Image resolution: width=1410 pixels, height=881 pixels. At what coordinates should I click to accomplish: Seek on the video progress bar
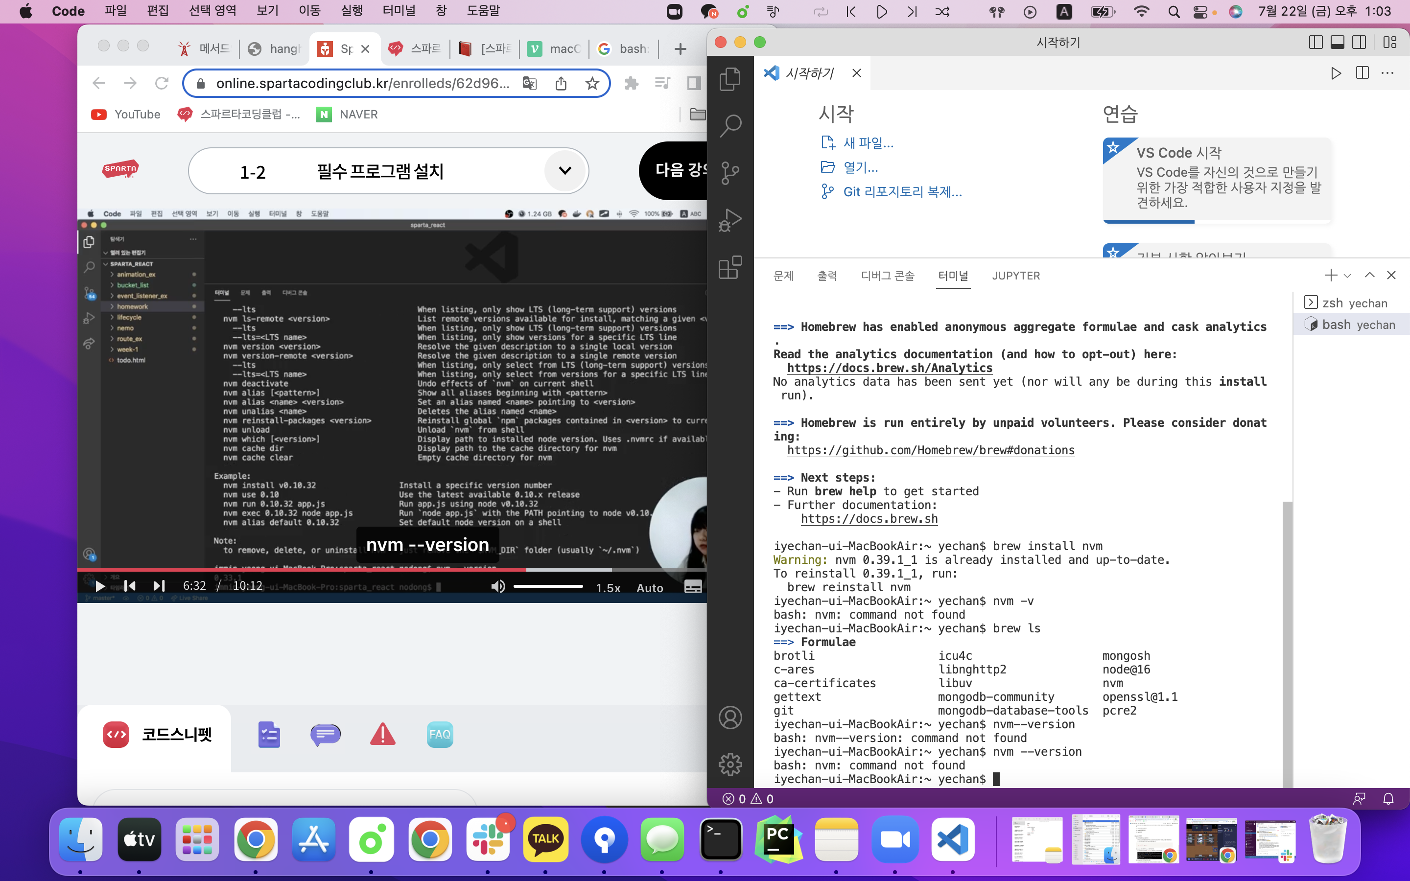click(392, 569)
